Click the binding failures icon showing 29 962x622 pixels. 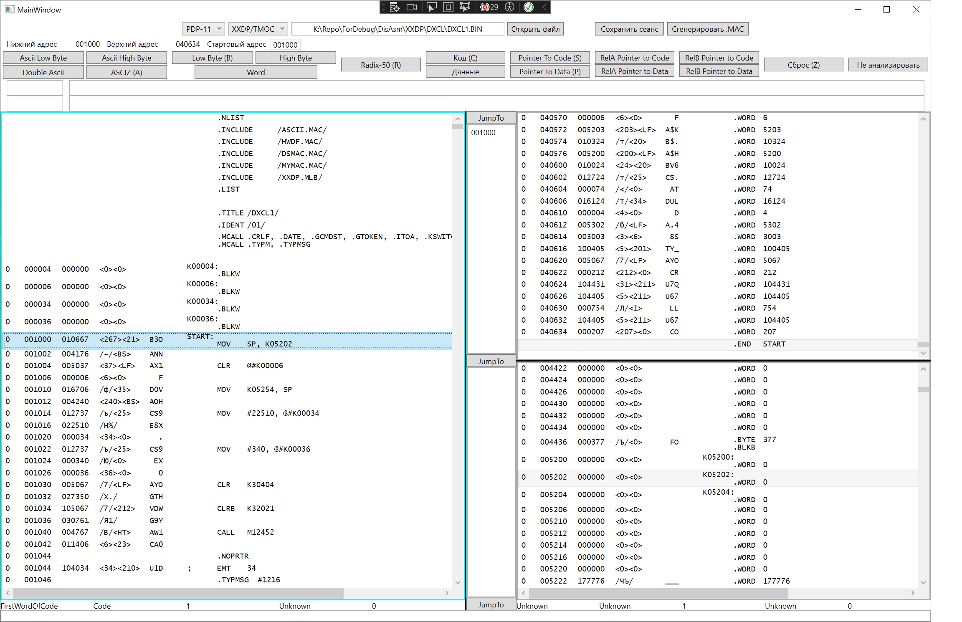[489, 7]
